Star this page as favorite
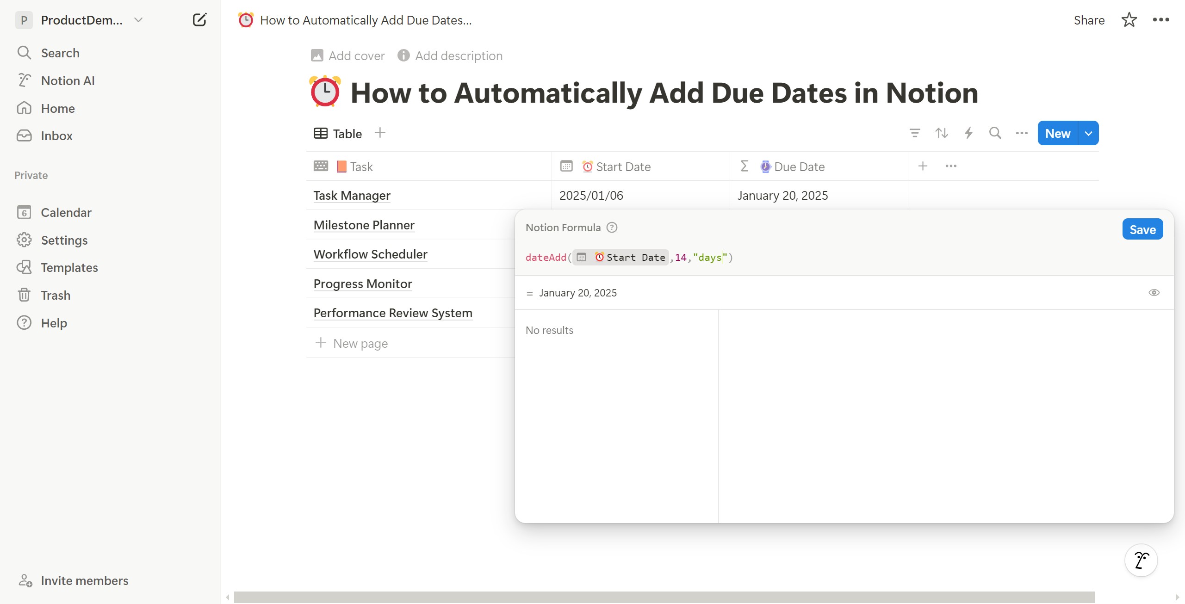Viewport: 1185px width, 604px height. pos(1129,20)
